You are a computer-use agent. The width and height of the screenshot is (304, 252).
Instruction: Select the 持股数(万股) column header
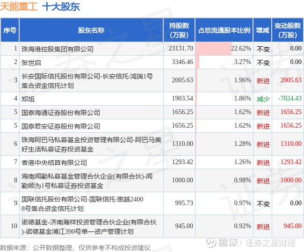tap(179, 30)
